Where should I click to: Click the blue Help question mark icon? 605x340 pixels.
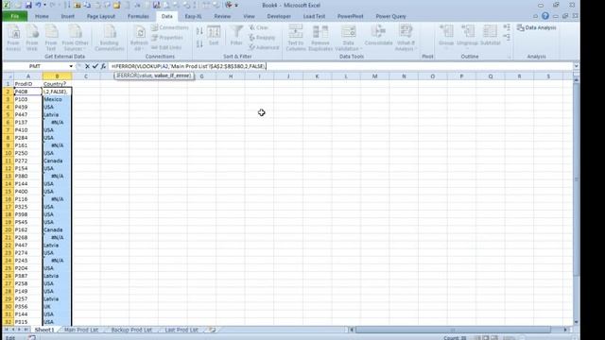pos(545,16)
